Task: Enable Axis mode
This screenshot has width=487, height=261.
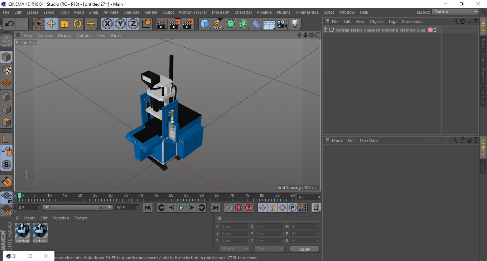Action: point(6,139)
